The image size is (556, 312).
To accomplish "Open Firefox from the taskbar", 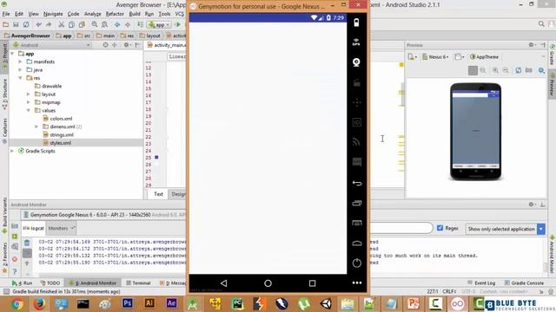I will pos(39,303).
